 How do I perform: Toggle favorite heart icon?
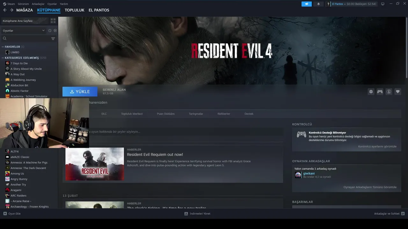[x=398, y=92]
